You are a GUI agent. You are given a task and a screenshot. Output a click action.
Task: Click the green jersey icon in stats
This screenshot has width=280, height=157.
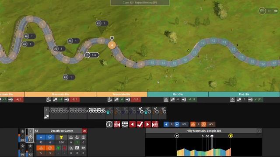58,148
